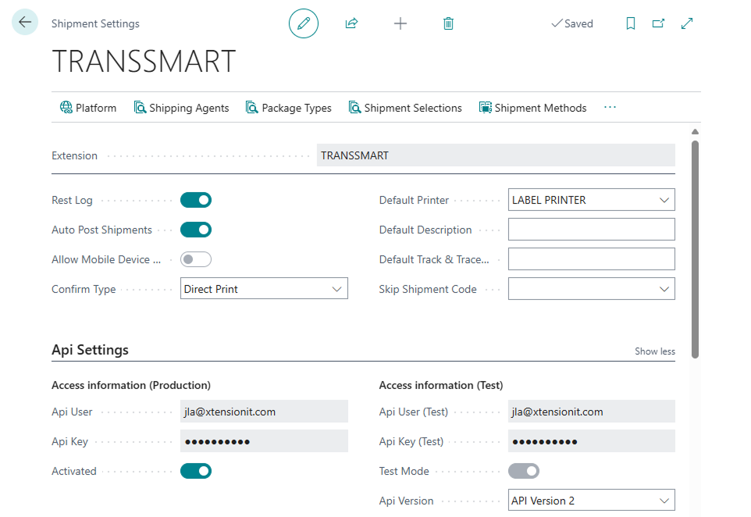Expand the Default Printer dropdown

[591, 200]
